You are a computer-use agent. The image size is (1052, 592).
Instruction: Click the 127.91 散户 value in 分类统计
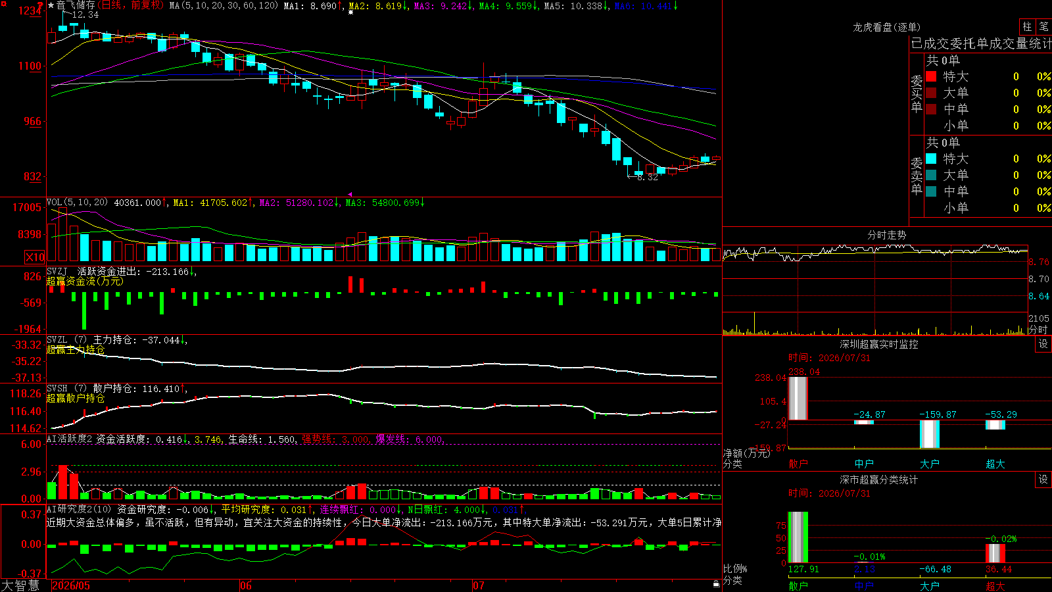803,569
